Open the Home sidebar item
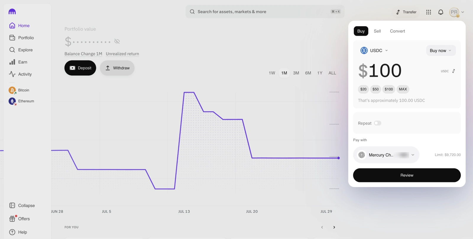473x239 pixels. (x=20, y=26)
